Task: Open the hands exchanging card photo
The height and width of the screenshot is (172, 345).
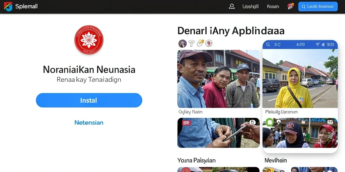Action: 218,133
